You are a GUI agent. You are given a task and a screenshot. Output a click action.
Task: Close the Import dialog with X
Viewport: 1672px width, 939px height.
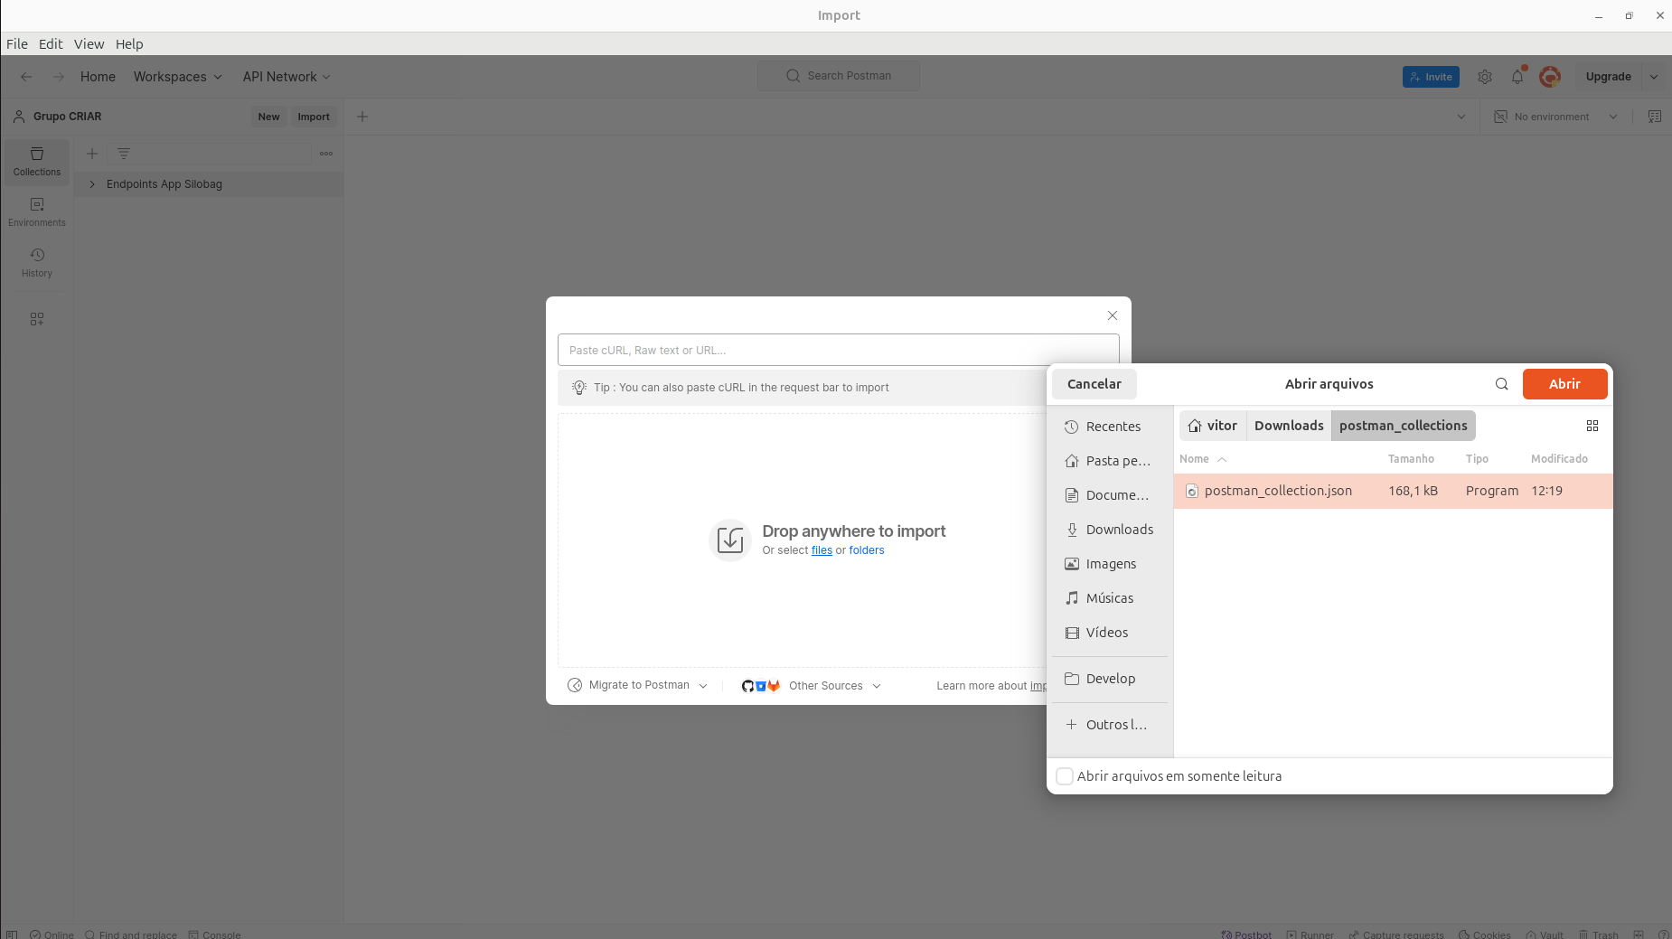[1112, 315]
